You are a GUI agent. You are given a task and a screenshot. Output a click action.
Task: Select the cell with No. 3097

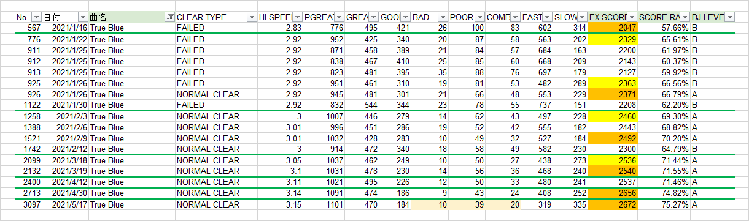[28, 204]
